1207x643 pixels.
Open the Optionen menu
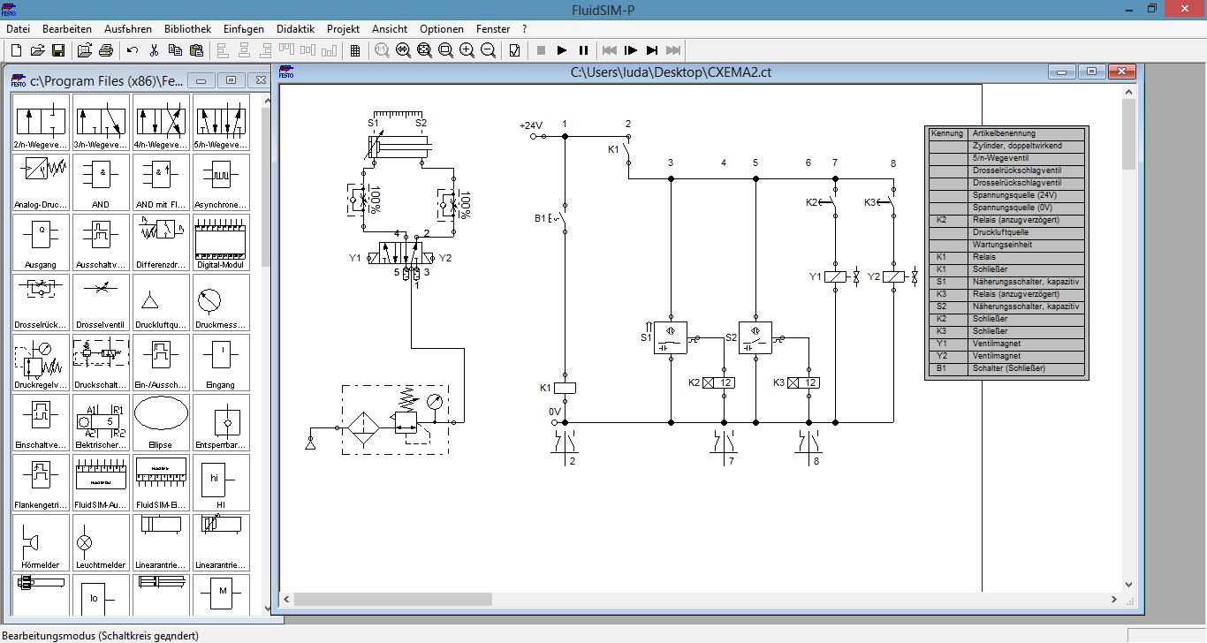pyautogui.click(x=442, y=29)
